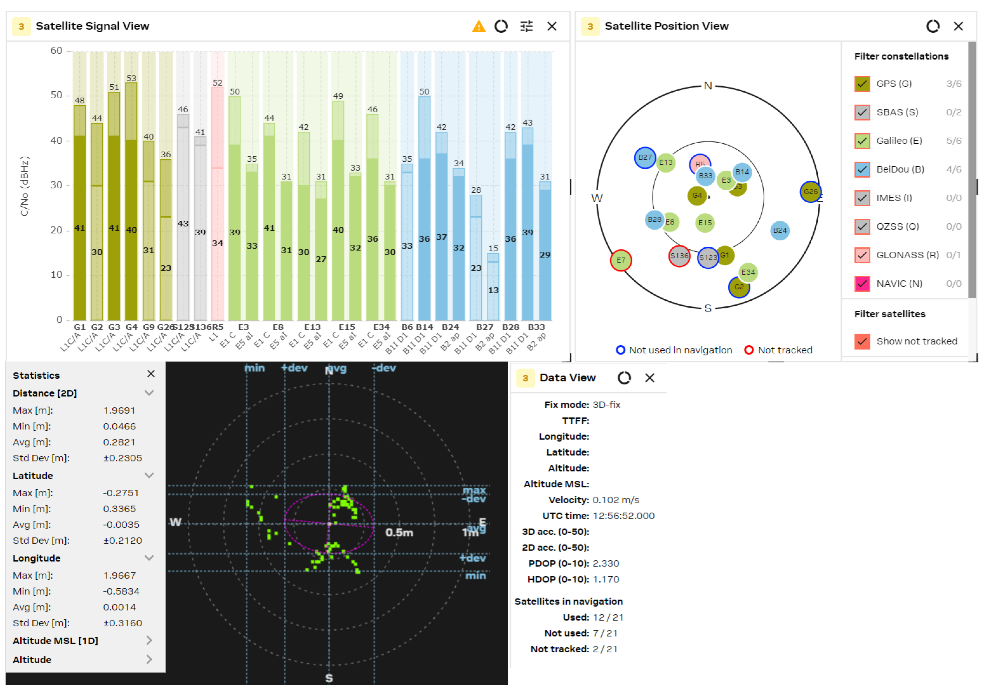This screenshot has width=989, height=692.
Task: Close the Data View panel
Action: pyautogui.click(x=649, y=378)
